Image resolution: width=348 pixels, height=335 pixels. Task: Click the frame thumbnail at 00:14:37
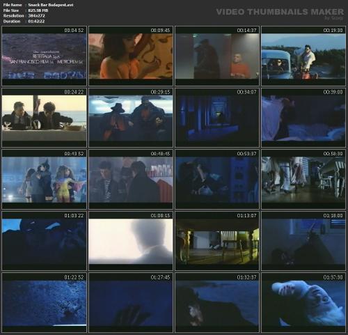point(217,56)
